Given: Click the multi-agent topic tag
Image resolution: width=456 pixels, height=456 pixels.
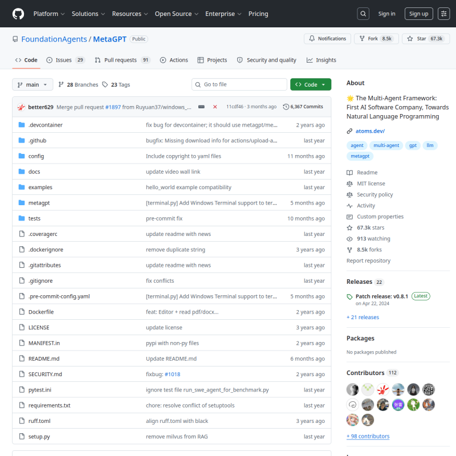Looking at the screenshot, I should [386, 145].
